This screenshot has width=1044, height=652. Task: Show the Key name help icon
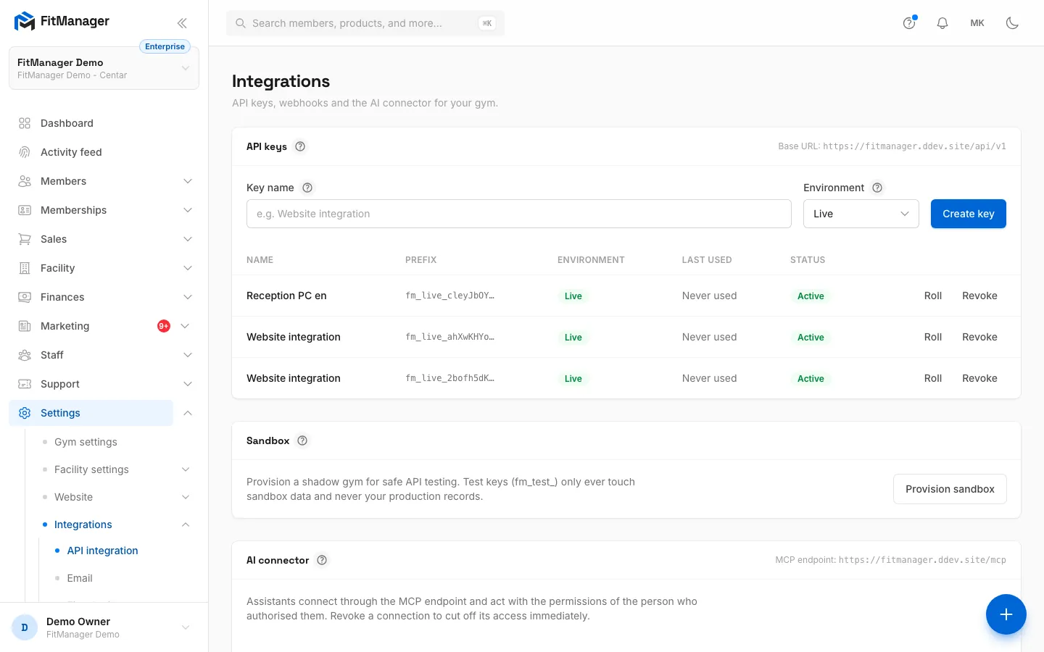click(307, 188)
